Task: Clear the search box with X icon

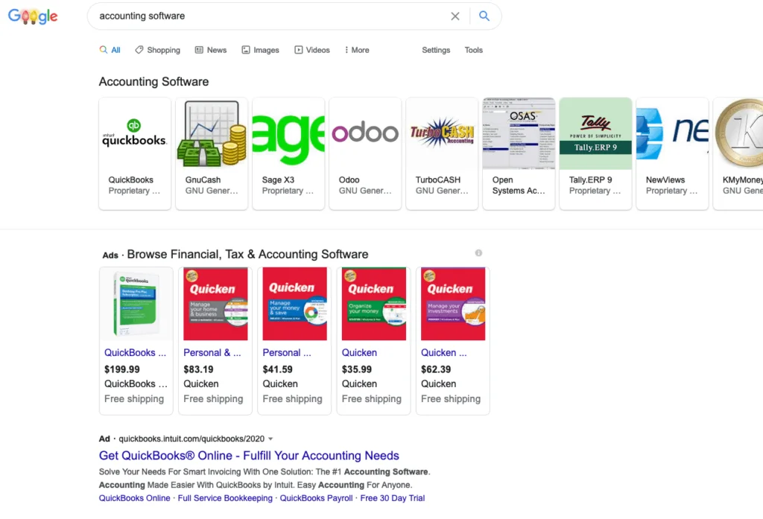Action: [x=455, y=16]
